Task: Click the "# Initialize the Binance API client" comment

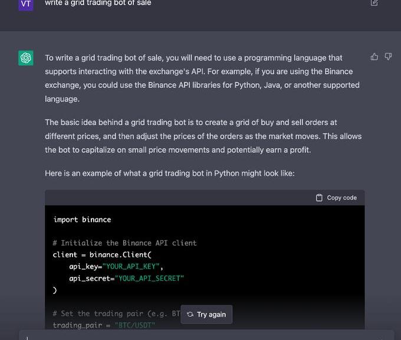Action: (x=124, y=243)
